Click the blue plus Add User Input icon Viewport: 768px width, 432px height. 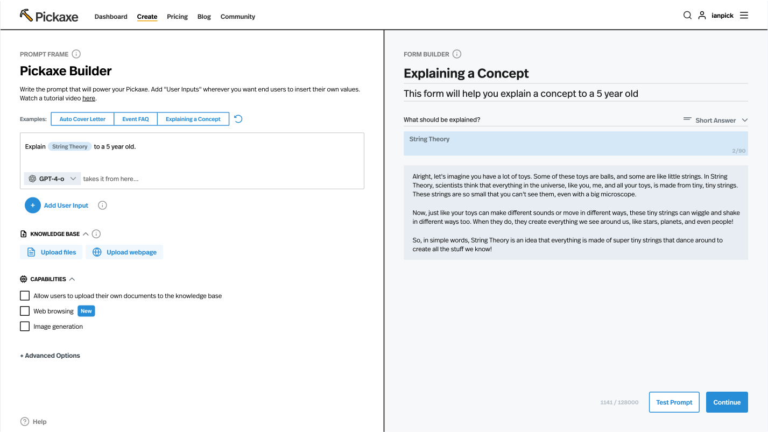tap(33, 205)
